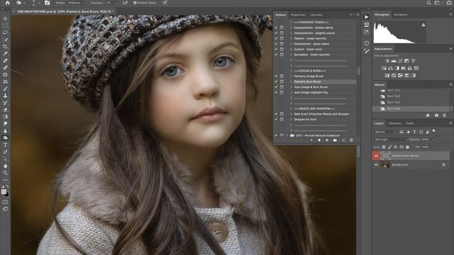The width and height of the screenshot is (454, 255).
Task: Select the Eyedropper tool
Action: point(5,54)
